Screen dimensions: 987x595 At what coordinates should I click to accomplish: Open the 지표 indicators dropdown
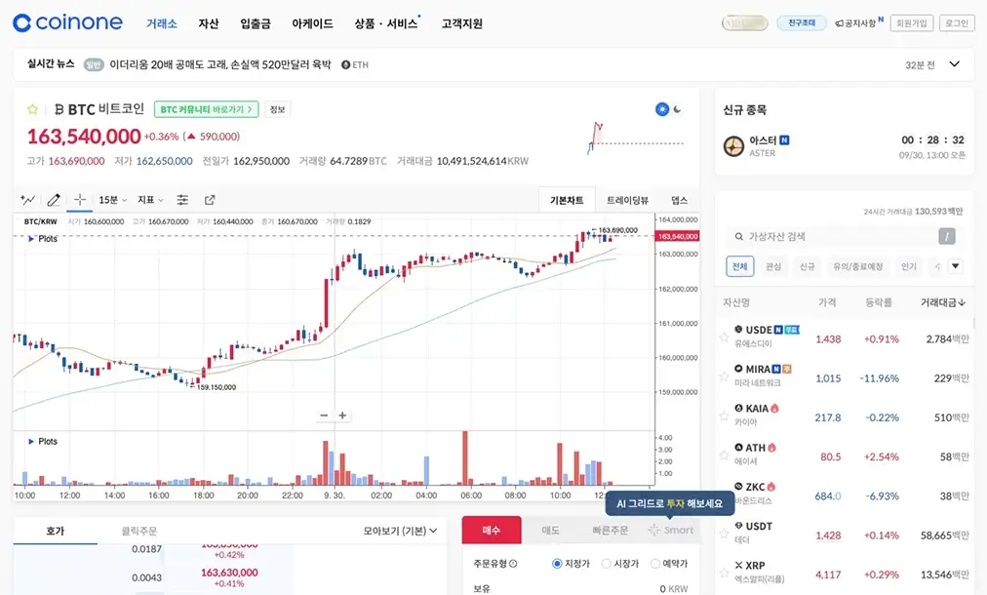[150, 200]
